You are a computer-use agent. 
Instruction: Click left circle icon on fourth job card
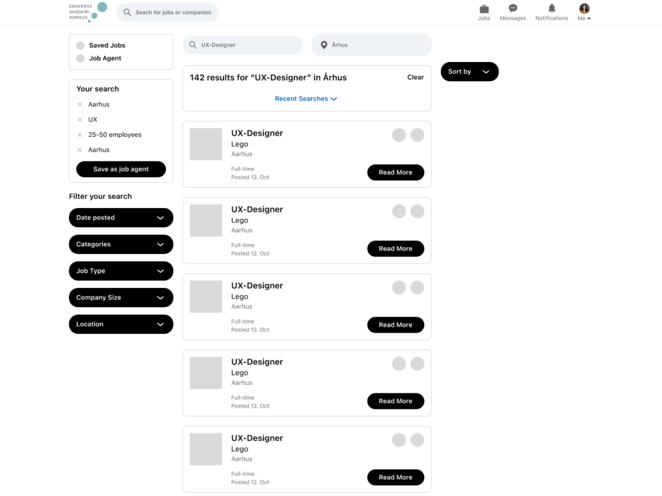click(398, 364)
